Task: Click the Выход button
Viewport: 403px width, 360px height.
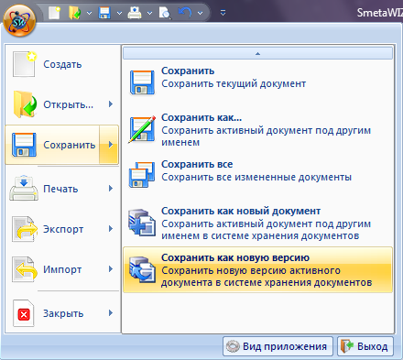Action: point(365,346)
